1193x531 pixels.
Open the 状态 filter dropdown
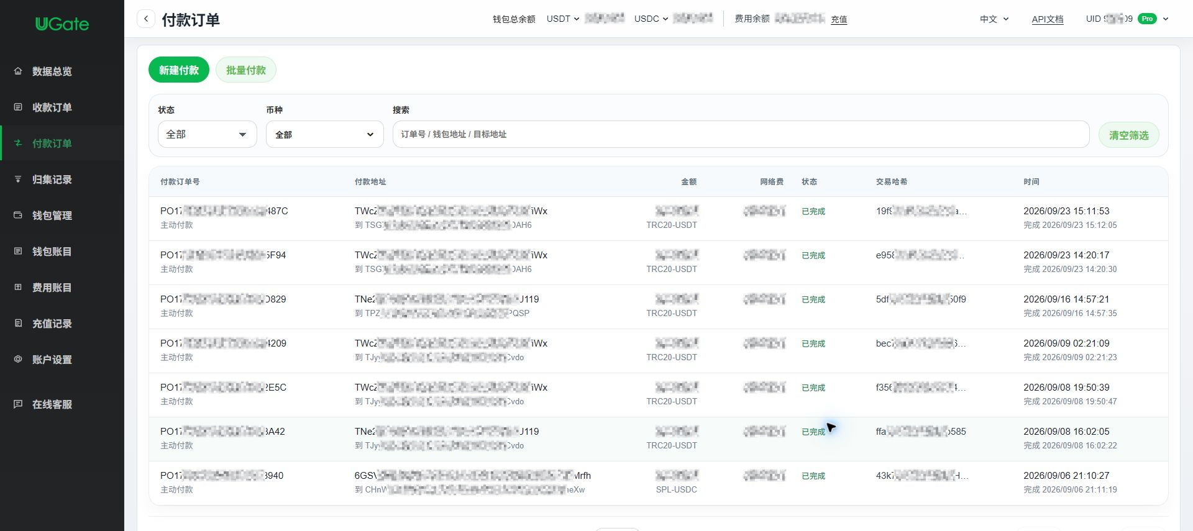coord(207,134)
